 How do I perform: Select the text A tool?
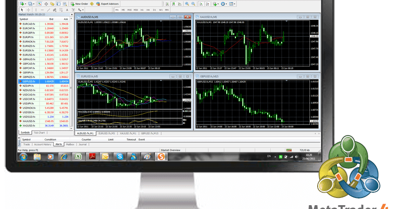[x=67, y=10]
